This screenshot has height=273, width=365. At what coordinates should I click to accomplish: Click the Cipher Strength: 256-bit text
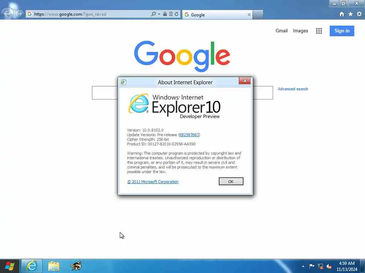148,139
